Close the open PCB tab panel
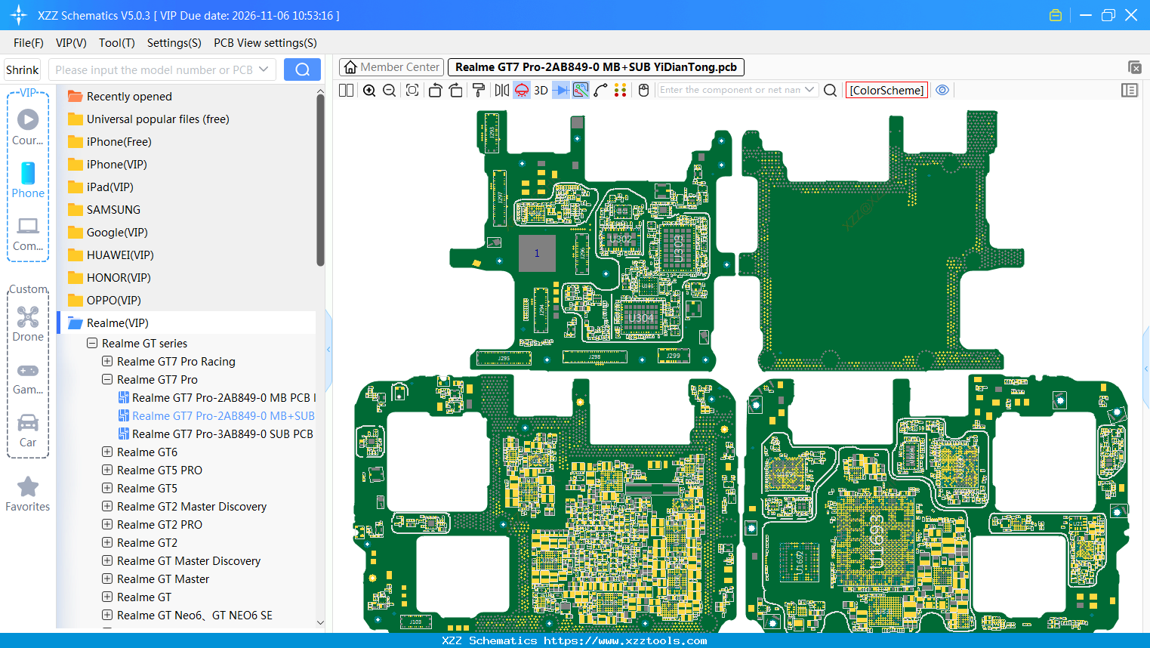The width and height of the screenshot is (1150, 648). click(x=1134, y=67)
